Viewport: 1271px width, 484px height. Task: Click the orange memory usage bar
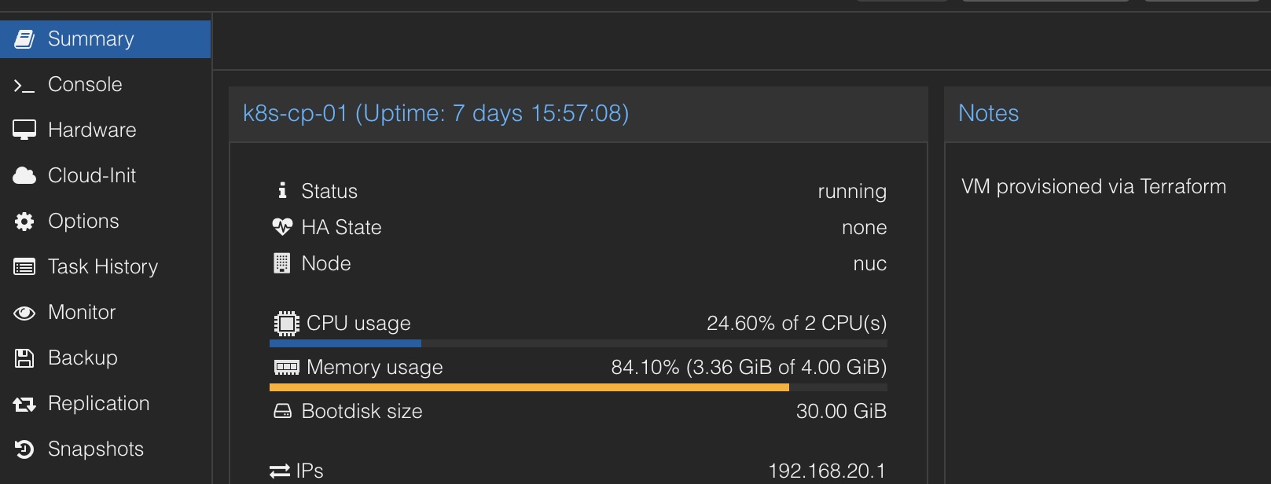pos(528,387)
